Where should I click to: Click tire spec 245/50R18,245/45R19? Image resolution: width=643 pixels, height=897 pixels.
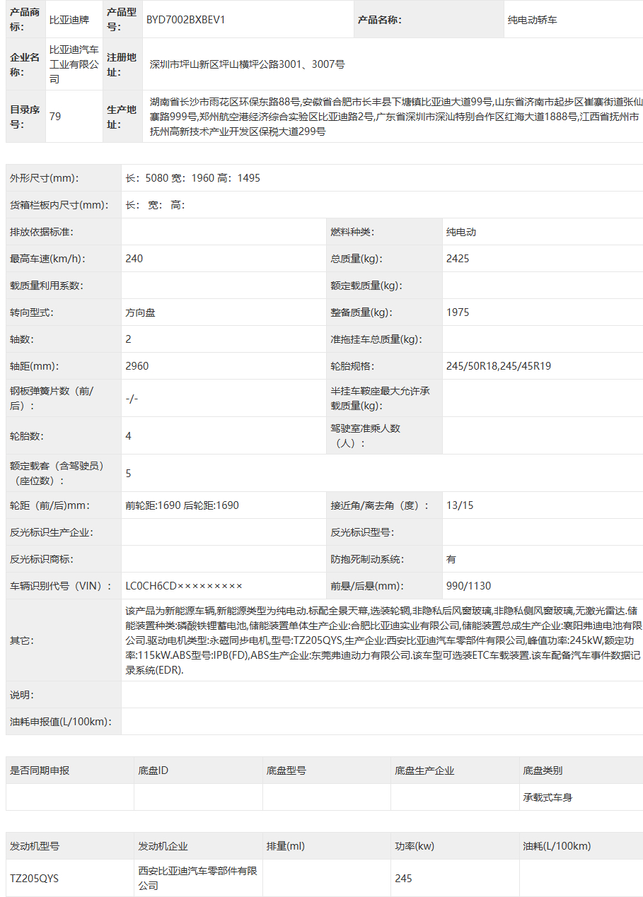pyautogui.click(x=499, y=366)
